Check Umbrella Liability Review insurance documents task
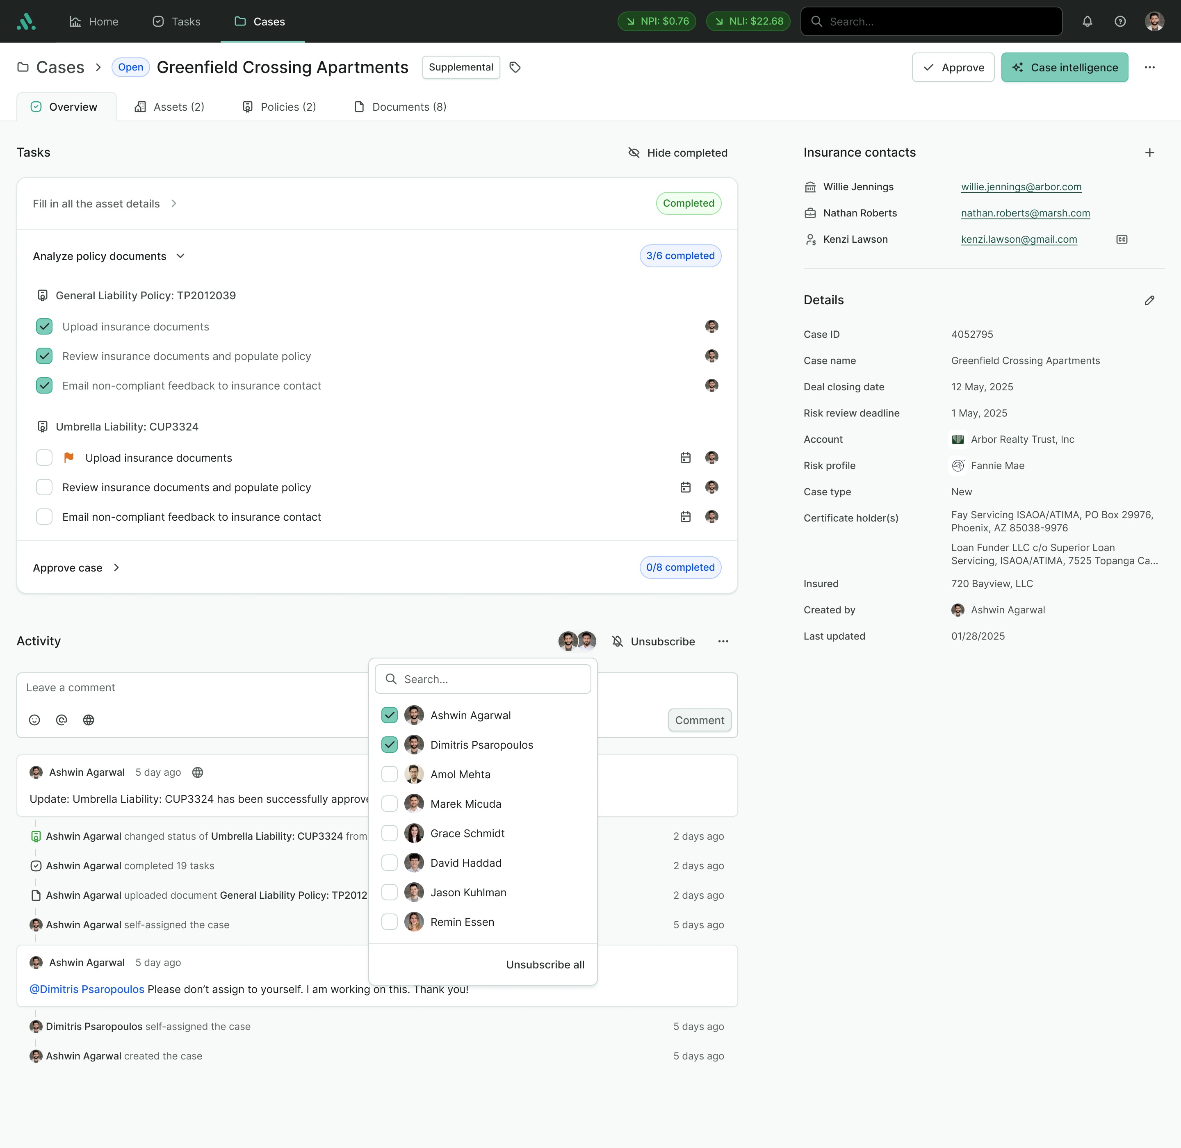1181x1148 pixels. (x=44, y=487)
